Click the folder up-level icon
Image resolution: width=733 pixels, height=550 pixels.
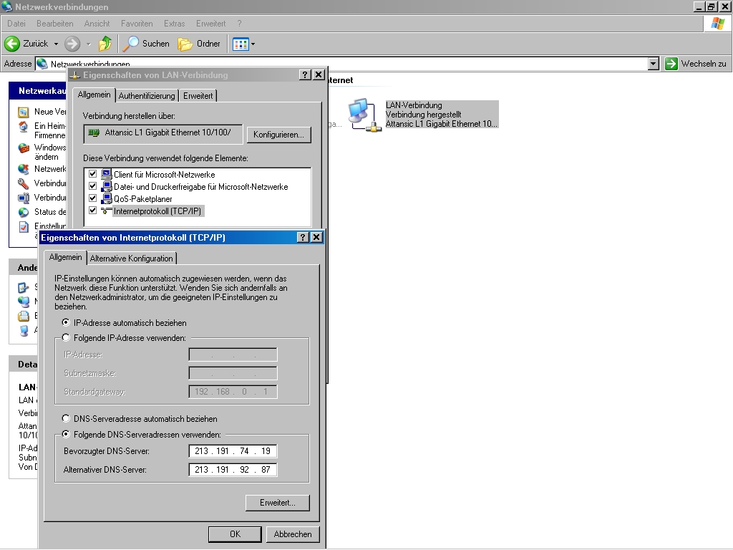105,44
